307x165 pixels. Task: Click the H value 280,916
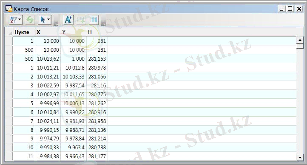click(x=97, y=112)
